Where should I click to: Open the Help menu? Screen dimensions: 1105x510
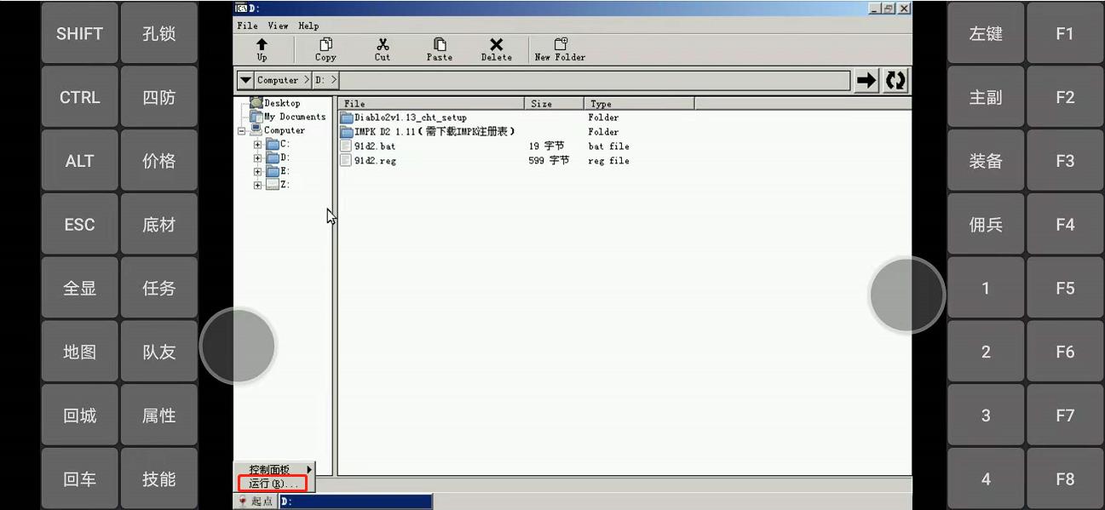[x=308, y=26]
